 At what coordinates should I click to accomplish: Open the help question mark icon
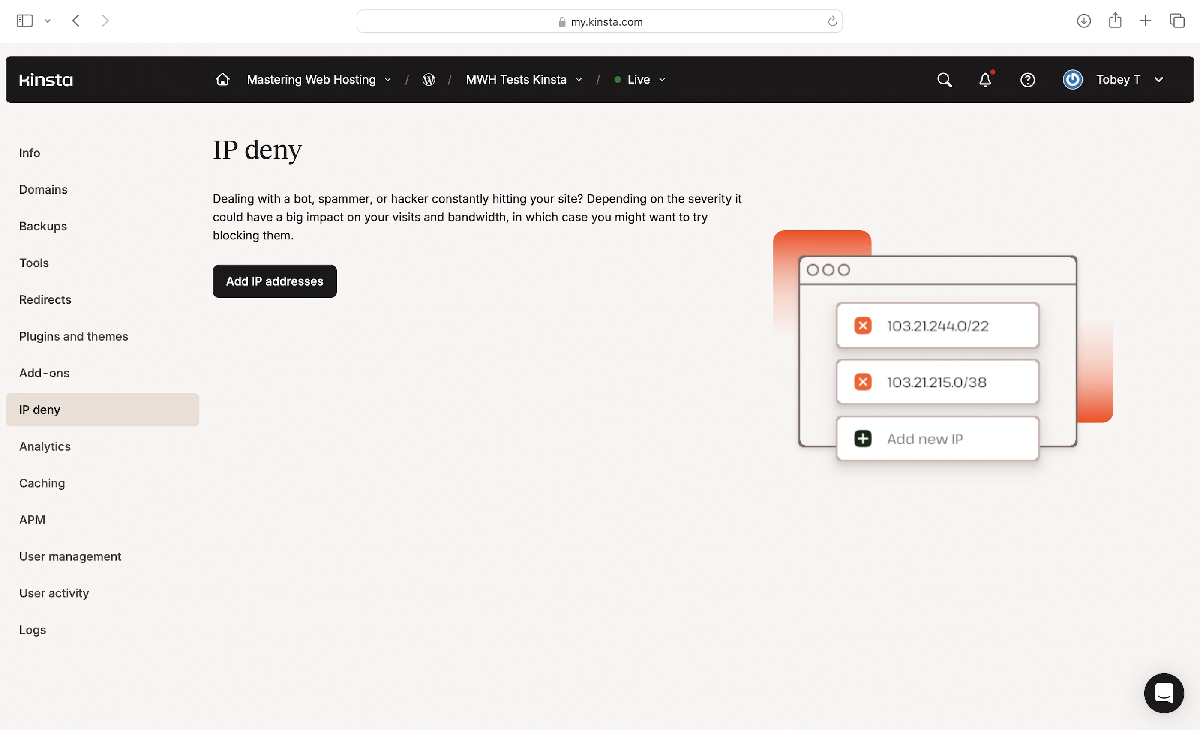click(1027, 79)
